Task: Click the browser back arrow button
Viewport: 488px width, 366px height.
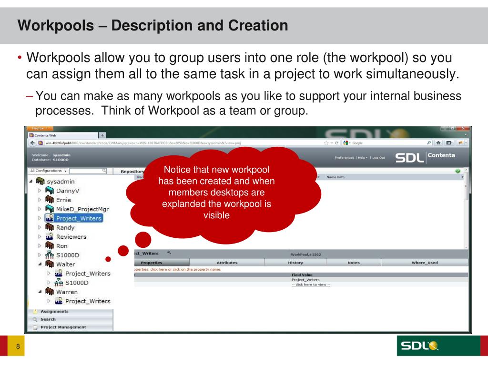Action: tap(32, 143)
